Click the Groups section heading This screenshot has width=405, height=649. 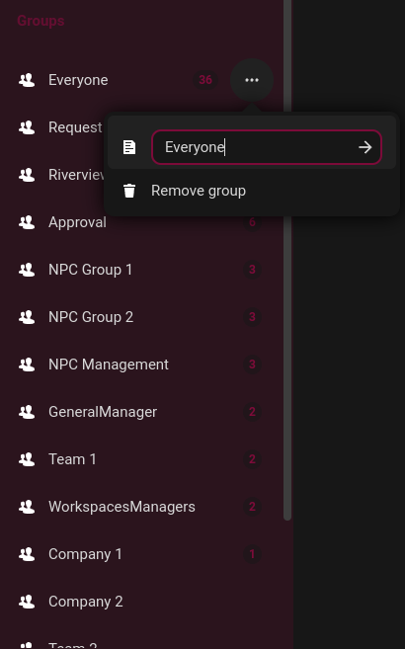click(x=40, y=21)
